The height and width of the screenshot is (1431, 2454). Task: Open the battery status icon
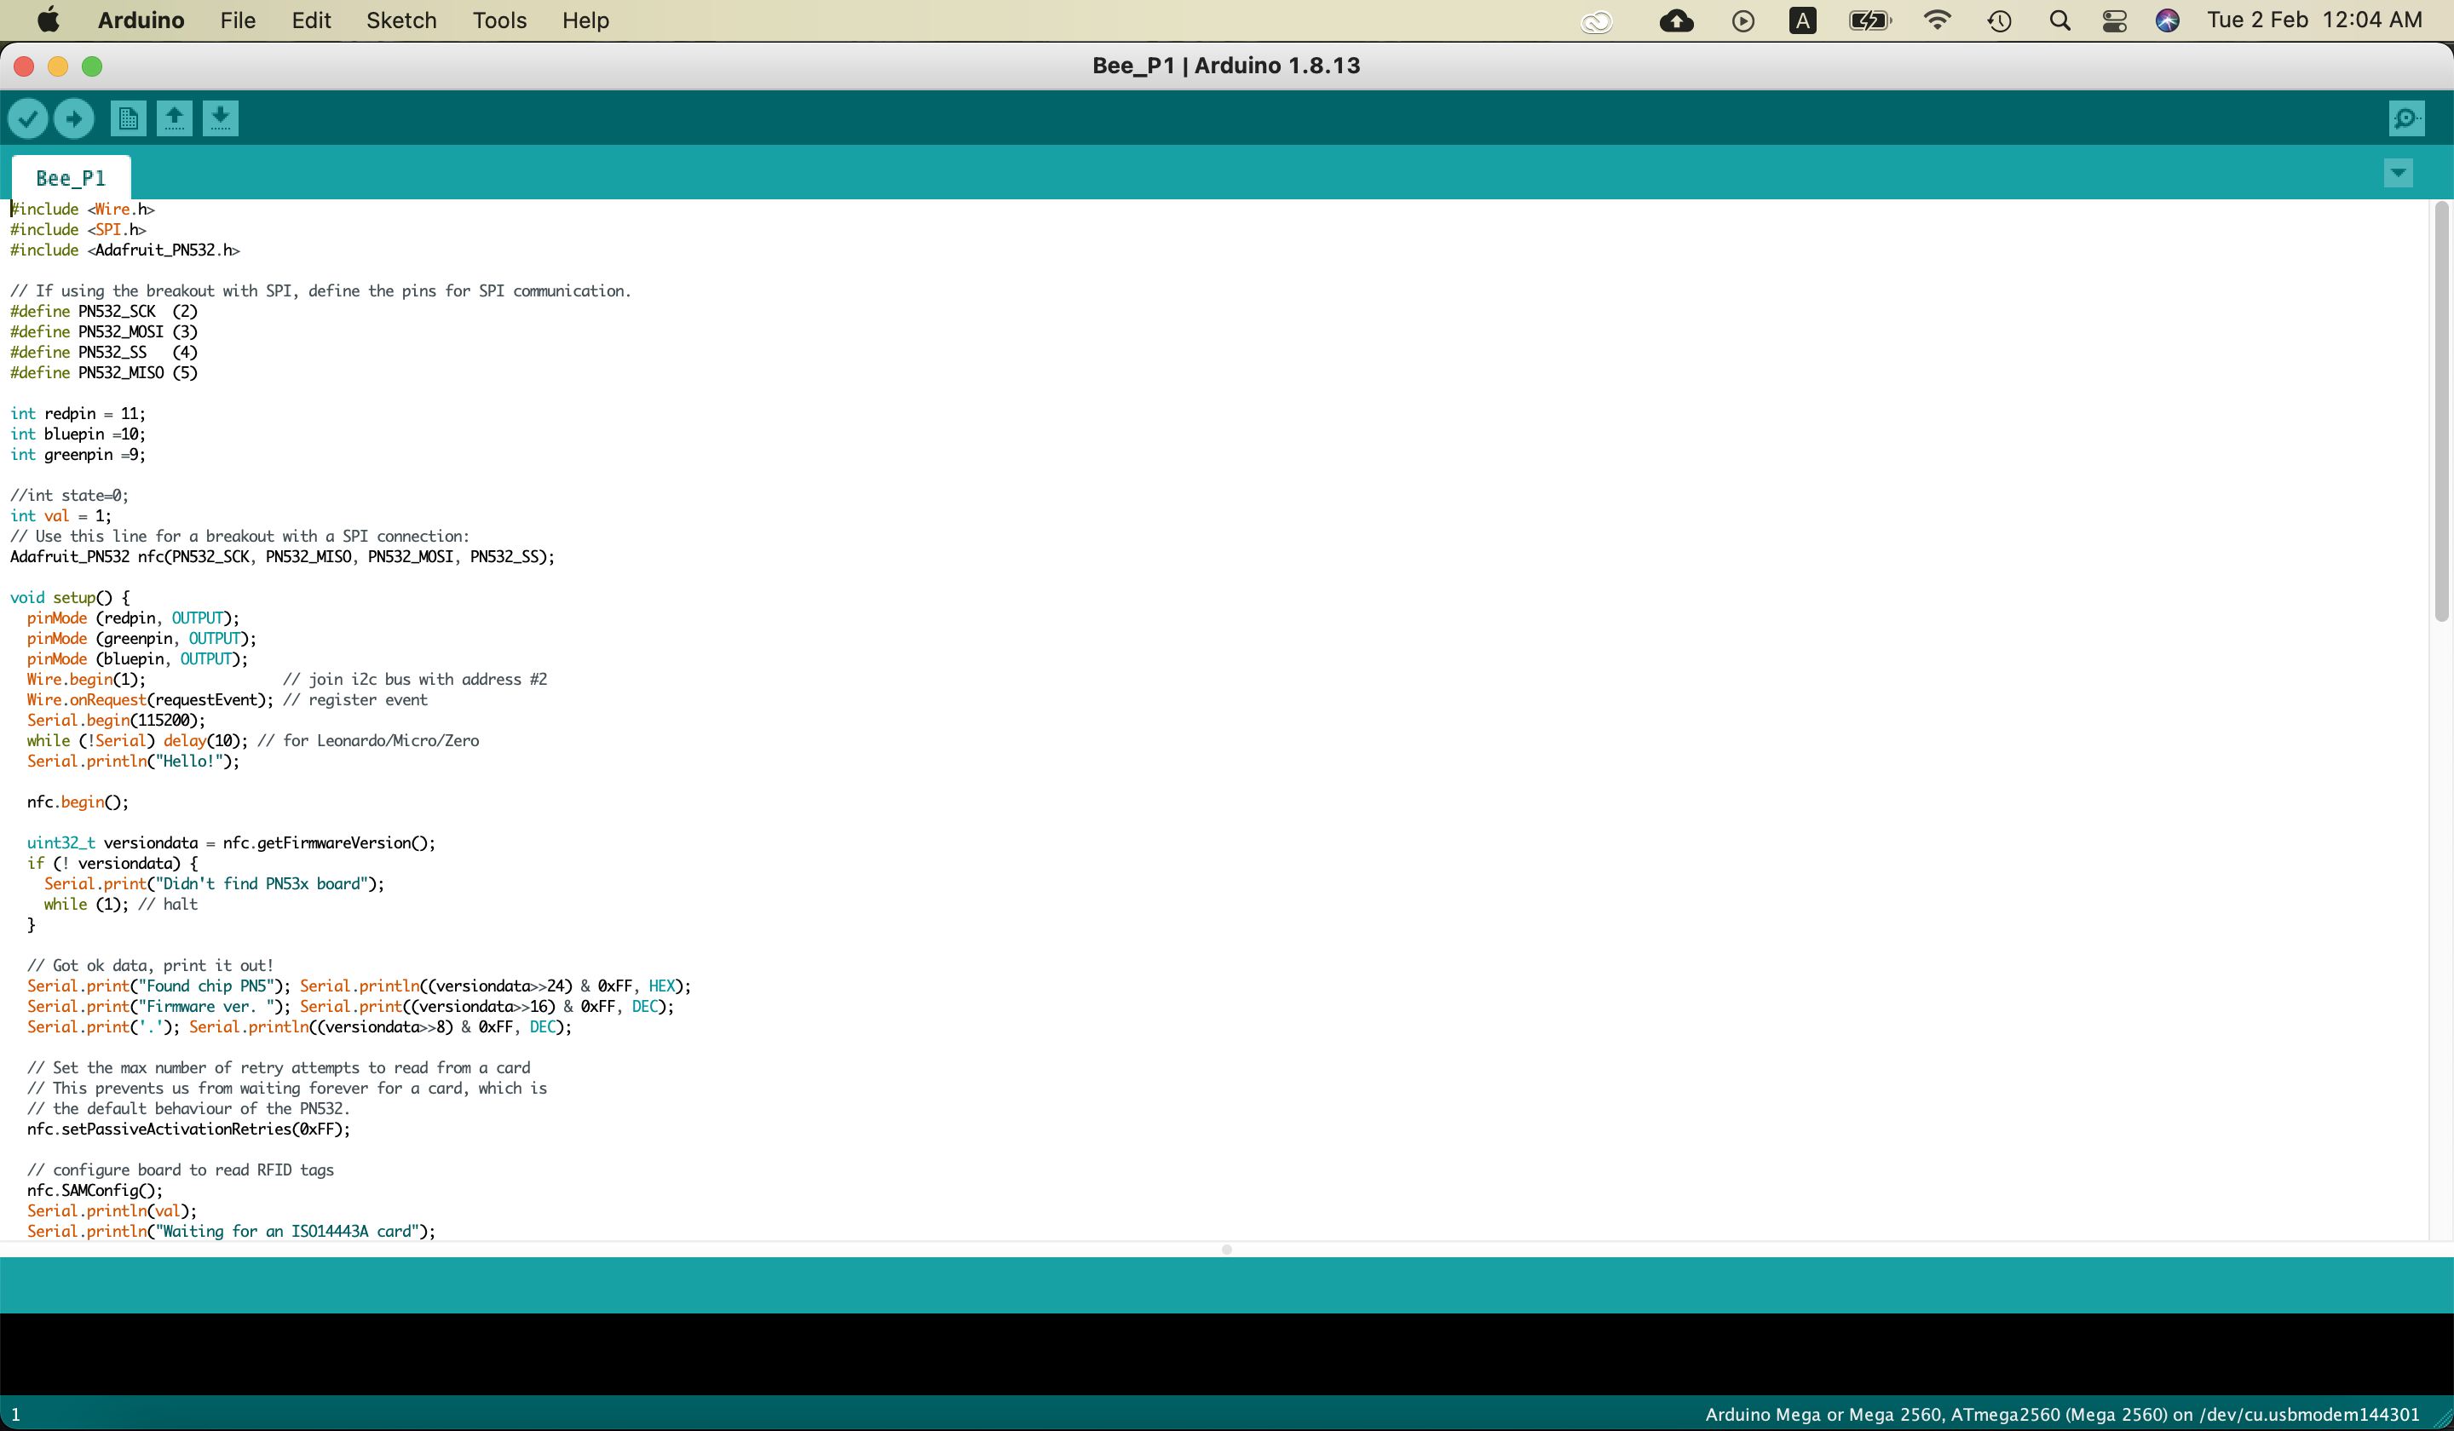(1869, 20)
